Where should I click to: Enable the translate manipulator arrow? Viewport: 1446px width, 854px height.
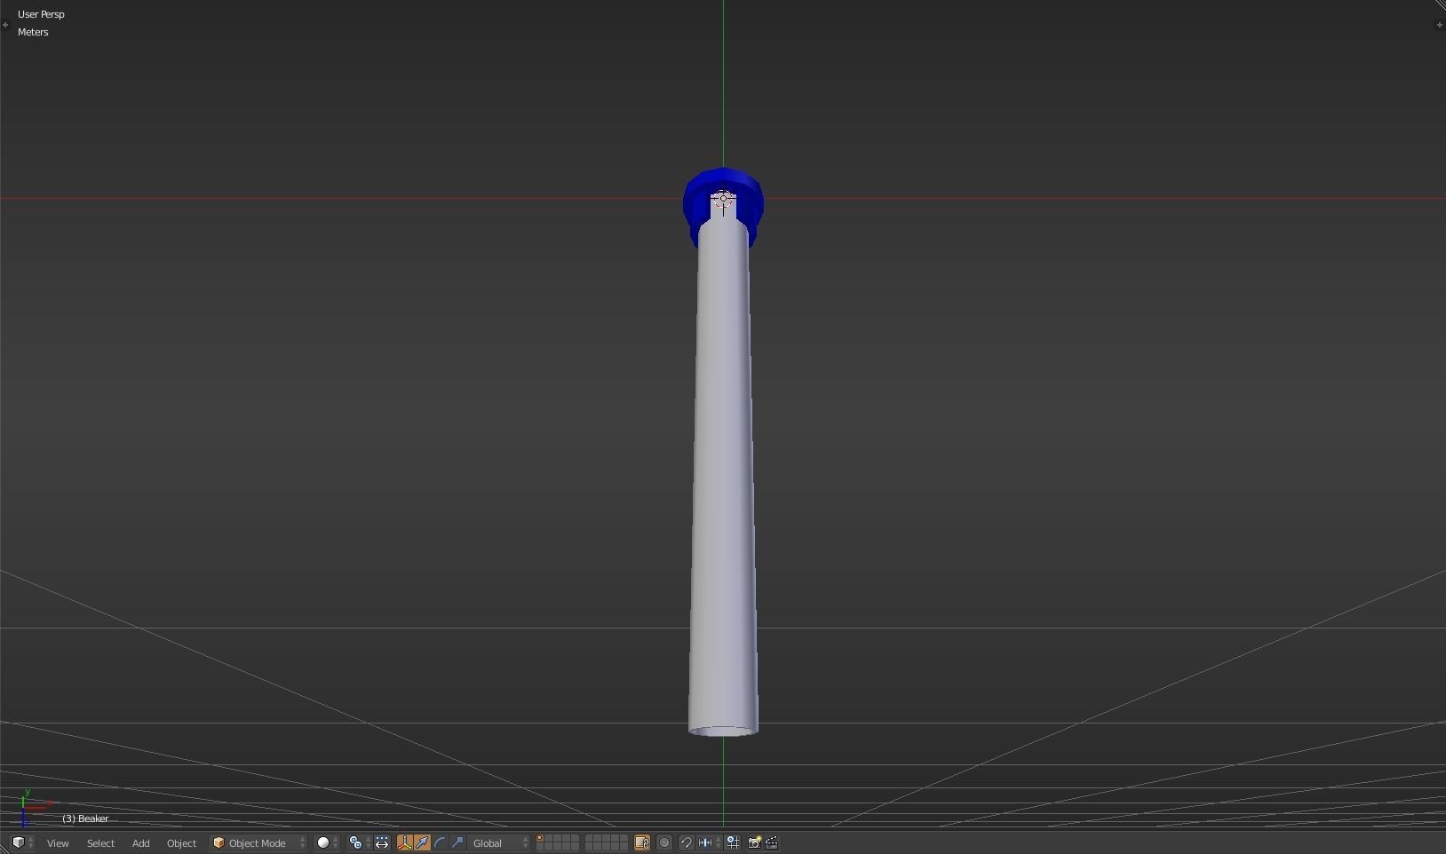click(422, 842)
